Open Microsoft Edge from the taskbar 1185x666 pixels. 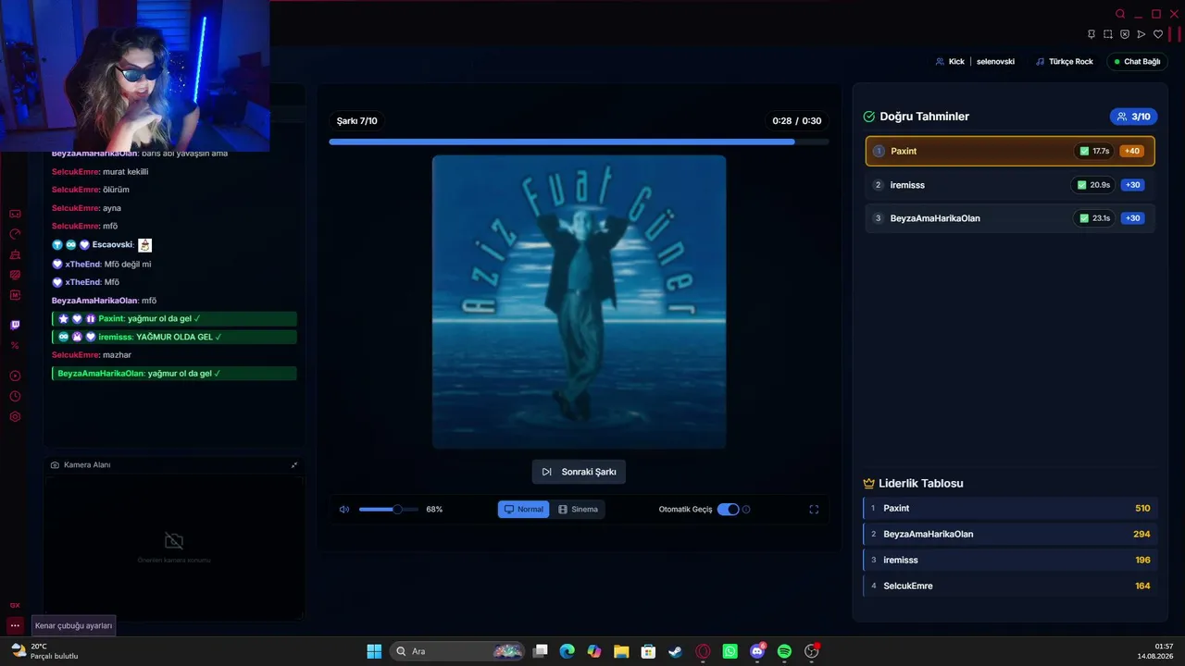[568, 651]
